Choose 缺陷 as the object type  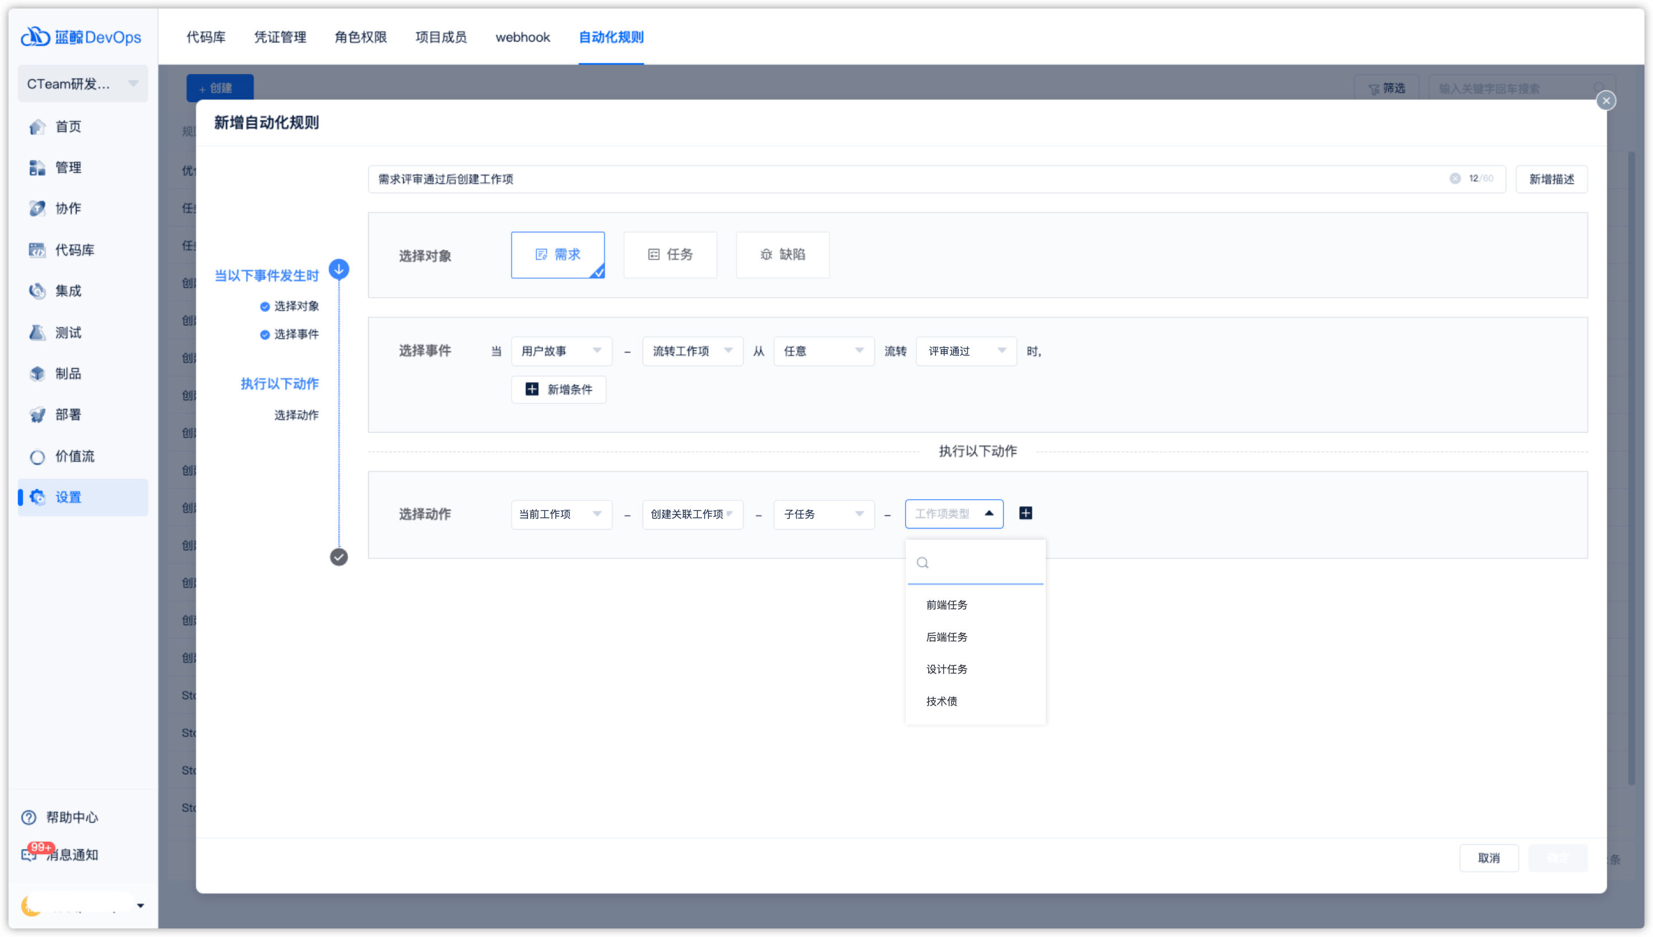pos(783,255)
